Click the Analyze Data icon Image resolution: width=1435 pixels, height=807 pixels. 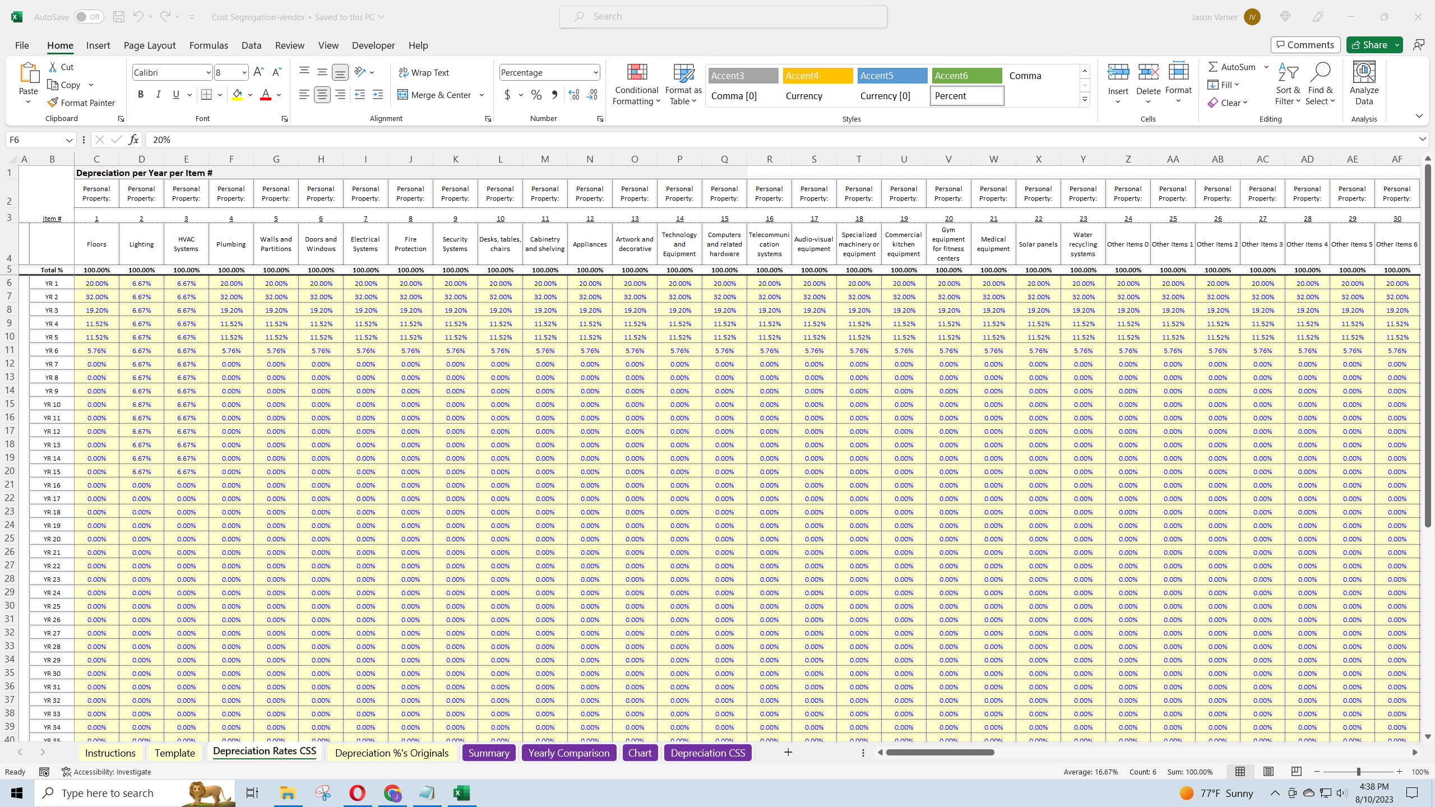pyautogui.click(x=1364, y=85)
